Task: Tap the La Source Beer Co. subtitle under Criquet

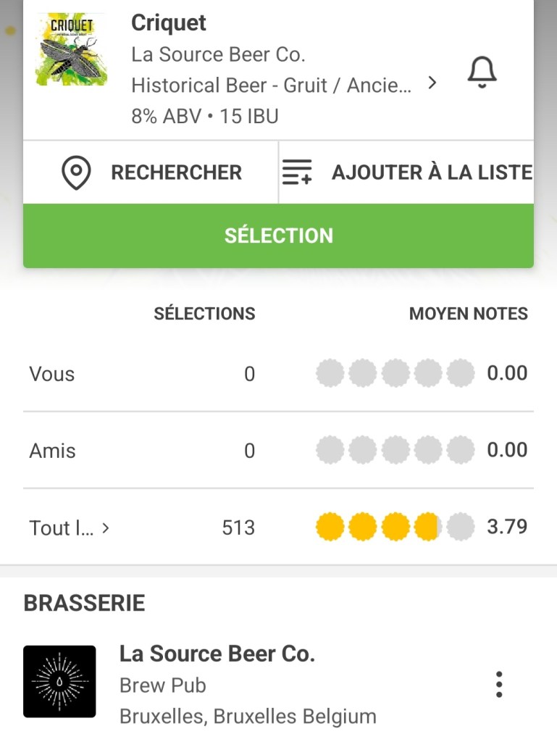Action: pos(218,54)
